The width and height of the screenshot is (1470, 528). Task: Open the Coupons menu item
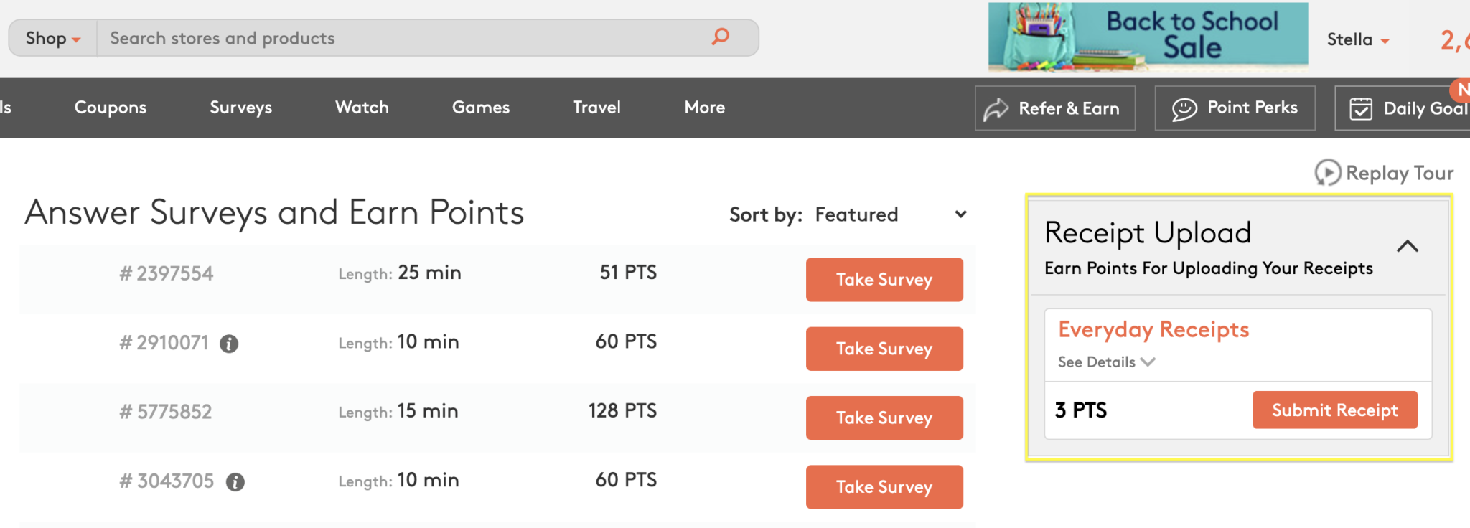111,108
